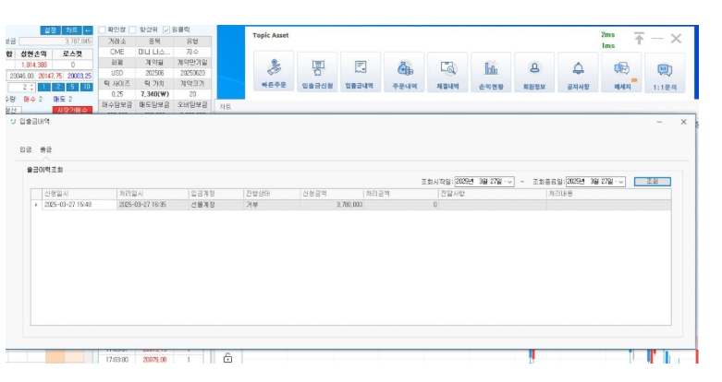Select the 2025-03-27 16:35 processed date cell

(x=153, y=205)
